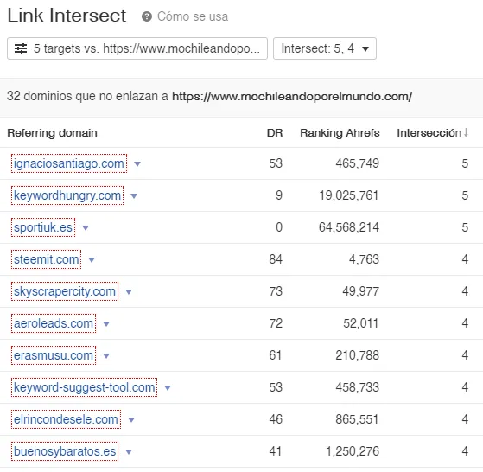Click DR value 61 for erasmusu.com
483x472 pixels.
276,355
